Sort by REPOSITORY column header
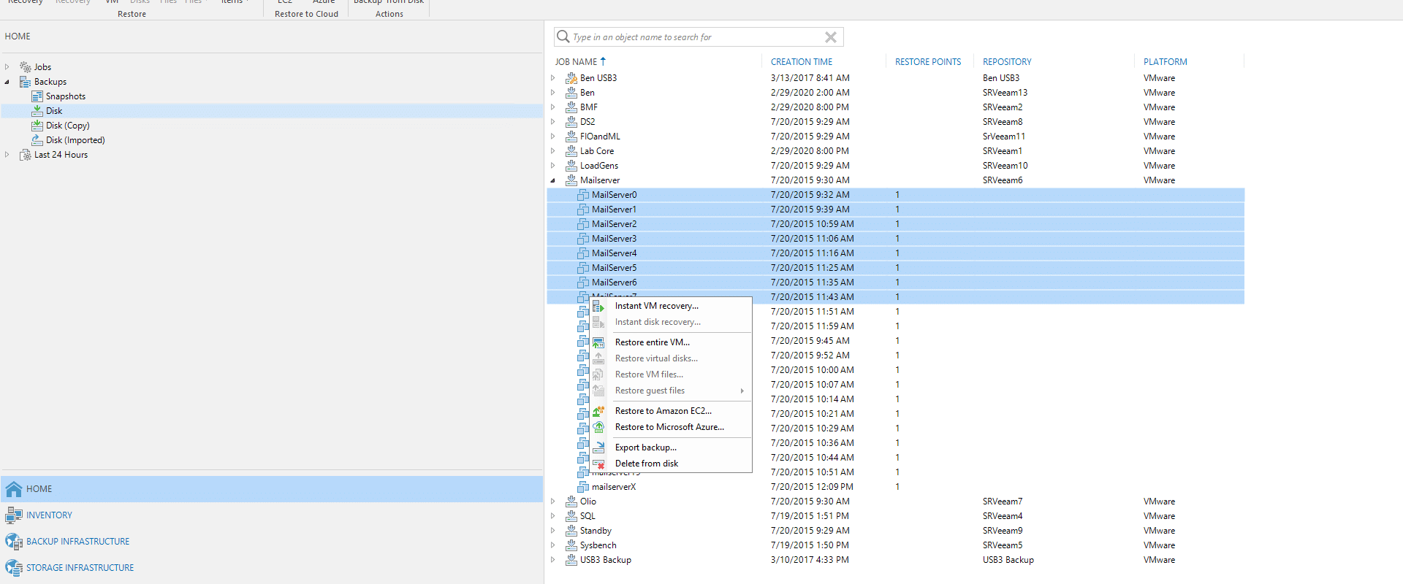Image resolution: width=1403 pixels, height=584 pixels. pyautogui.click(x=1007, y=62)
